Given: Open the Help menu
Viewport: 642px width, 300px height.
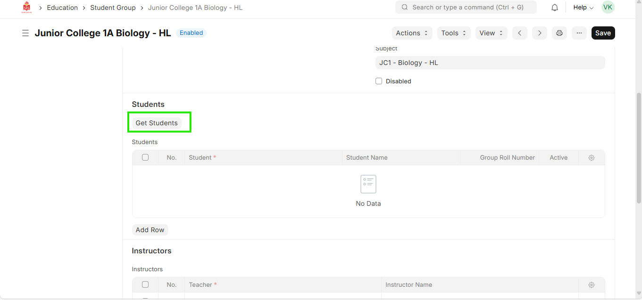Looking at the screenshot, I should (x=583, y=8).
